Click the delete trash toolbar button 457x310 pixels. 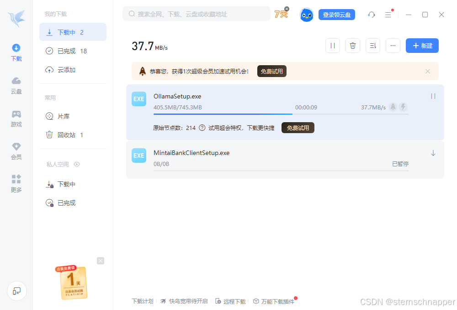coord(353,46)
